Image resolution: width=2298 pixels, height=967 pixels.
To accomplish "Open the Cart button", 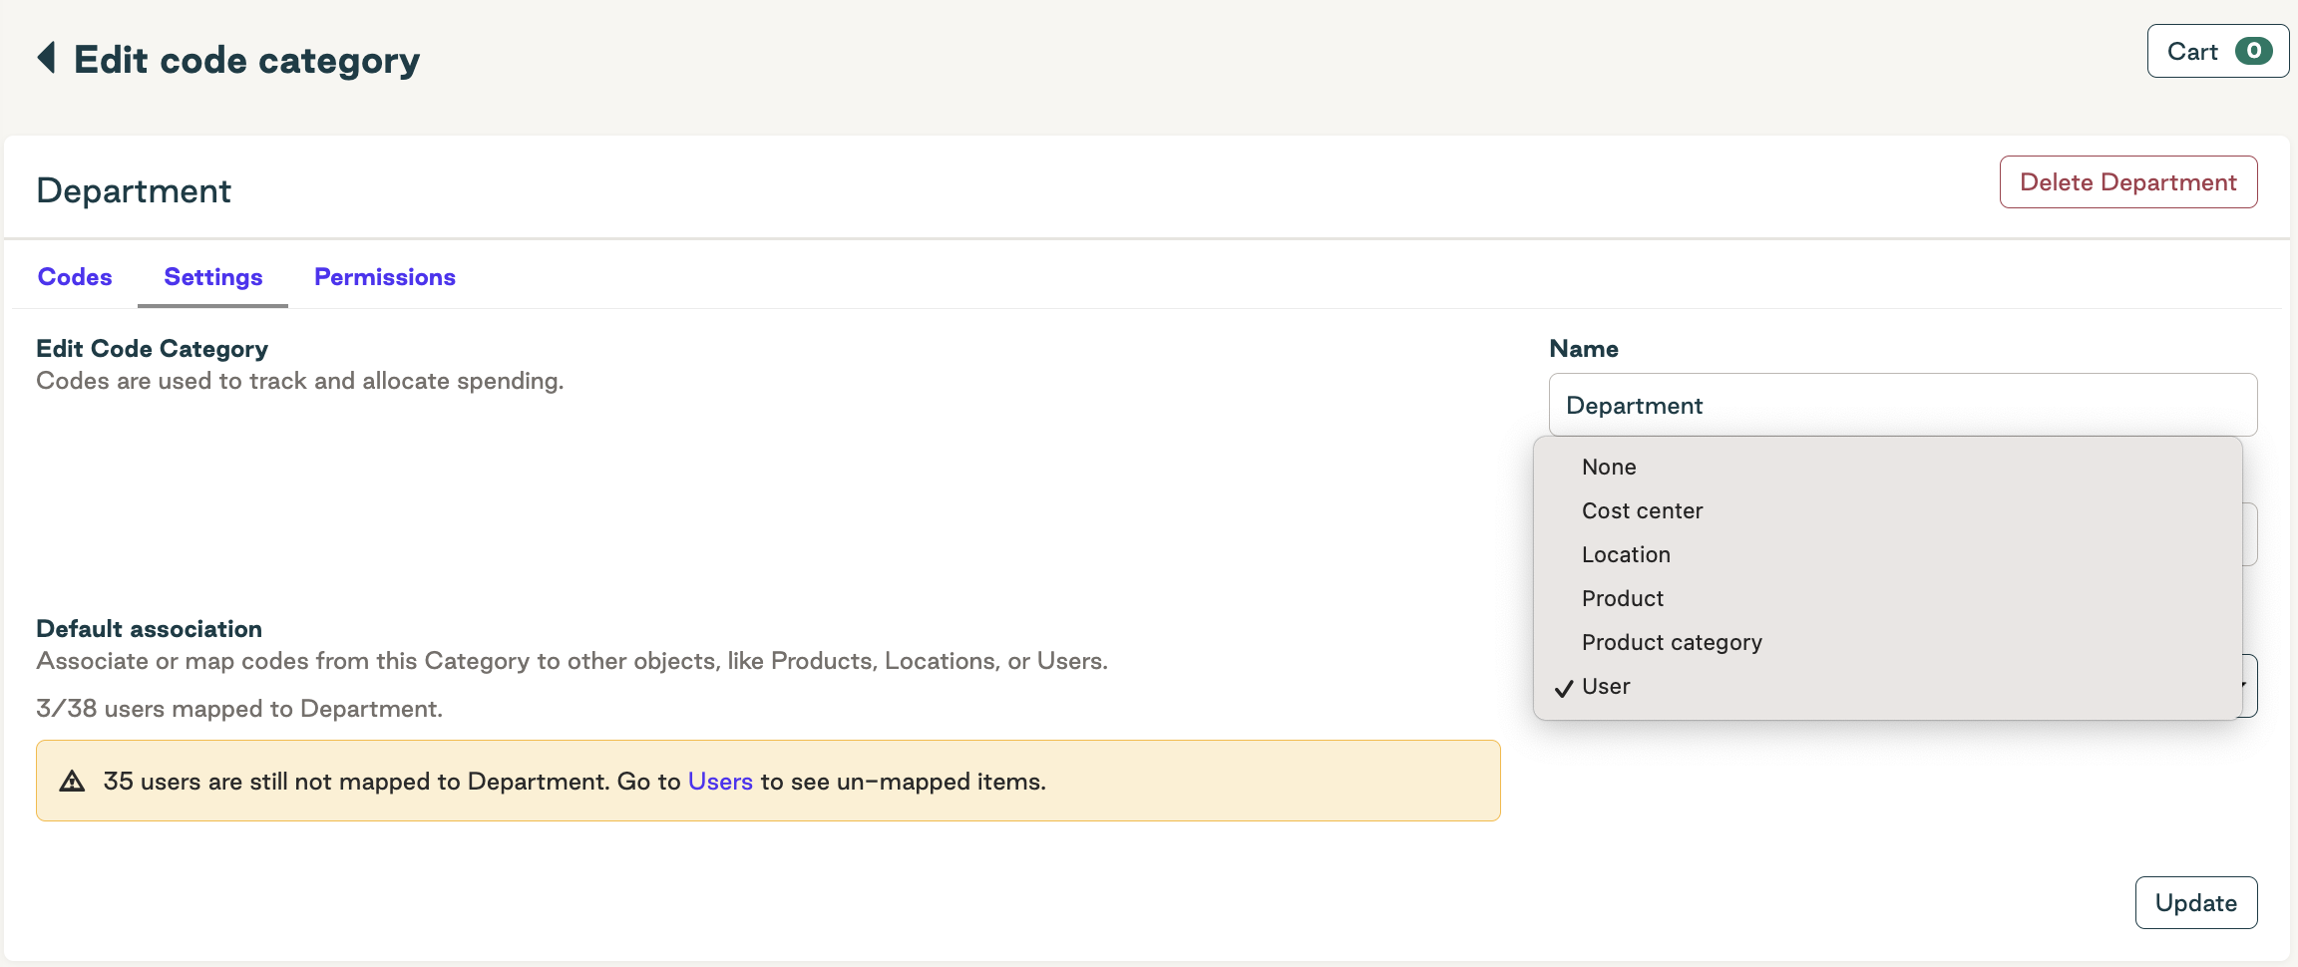I will coord(2217,51).
